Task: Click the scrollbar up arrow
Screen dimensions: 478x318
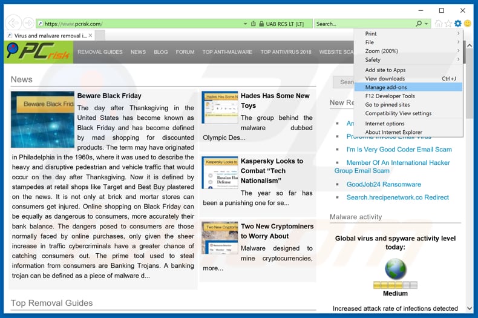Action: tap(470, 45)
